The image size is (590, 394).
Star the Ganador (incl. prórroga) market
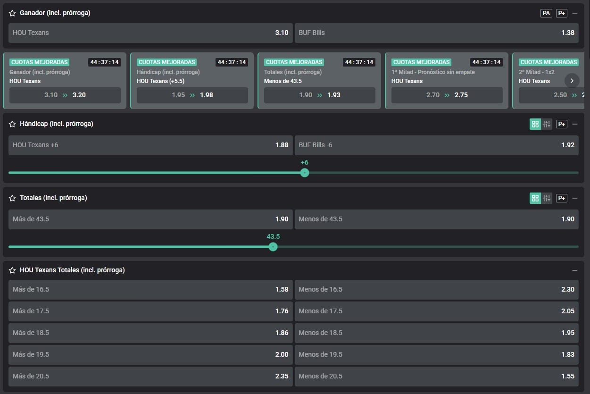tap(13, 13)
